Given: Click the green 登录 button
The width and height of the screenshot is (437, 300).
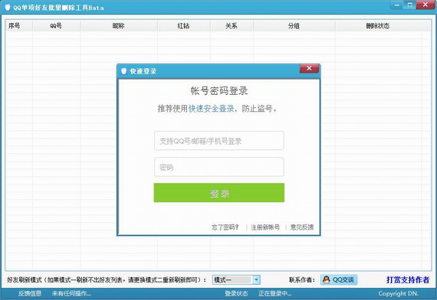Looking at the screenshot, I should point(219,193).
